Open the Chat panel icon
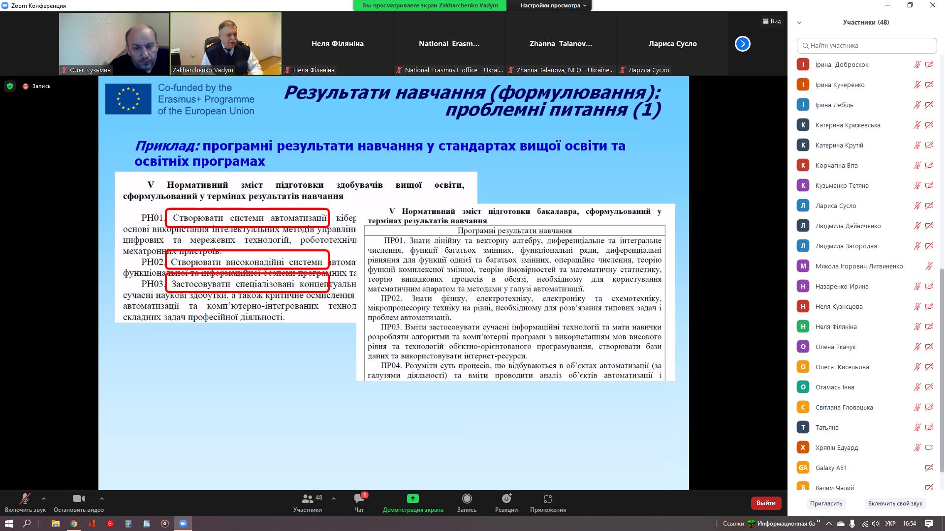The height and width of the screenshot is (531, 945). (x=359, y=500)
